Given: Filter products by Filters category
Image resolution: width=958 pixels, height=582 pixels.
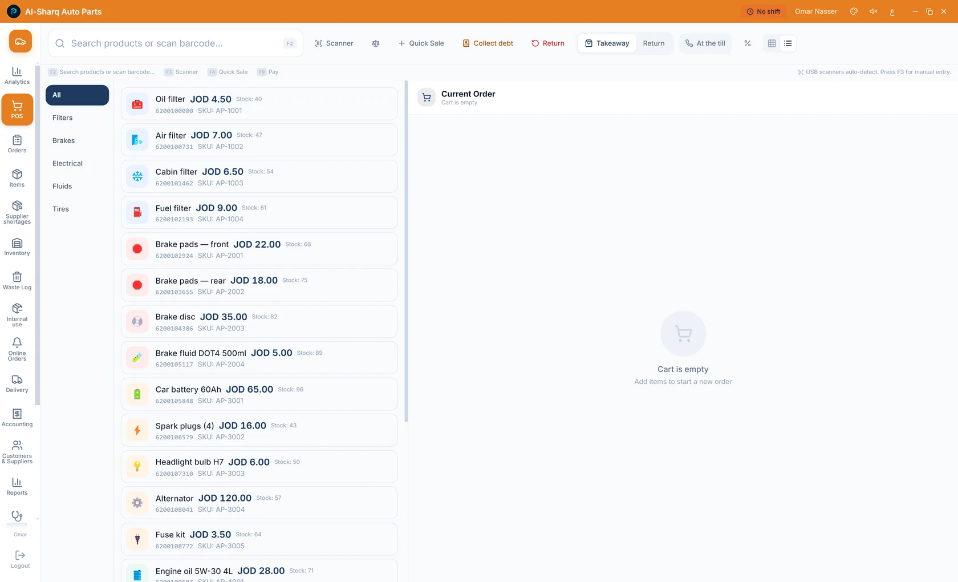Looking at the screenshot, I should tap(77, 118).
